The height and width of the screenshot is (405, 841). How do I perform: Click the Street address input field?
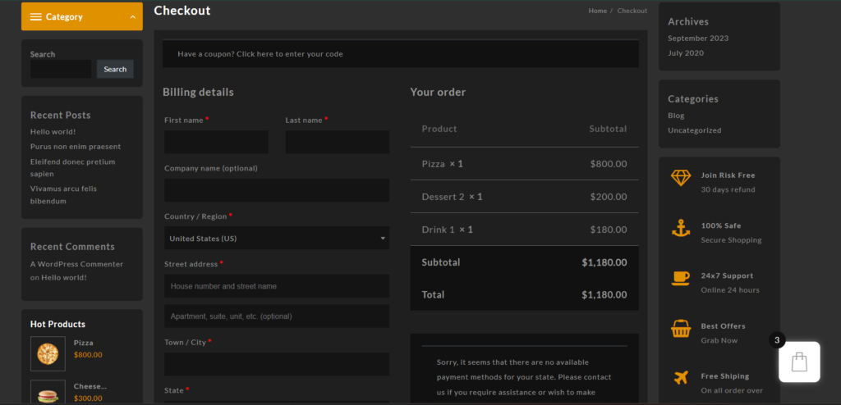[x=276, y=286]
